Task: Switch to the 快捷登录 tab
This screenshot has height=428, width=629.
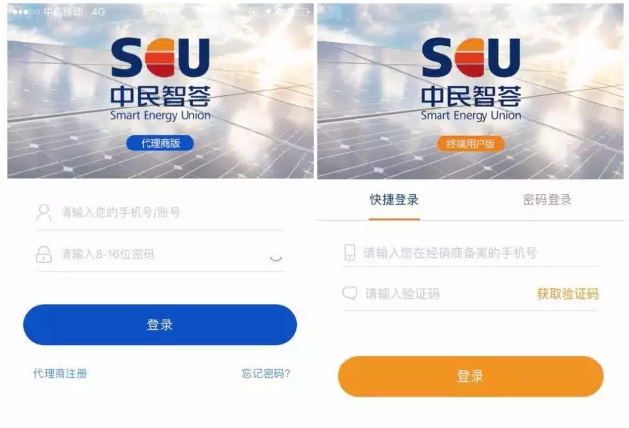Action: click(x=395, y=200)
